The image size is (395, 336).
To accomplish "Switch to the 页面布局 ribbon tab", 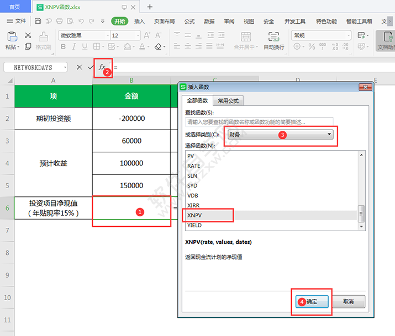I will pos(165,22).
